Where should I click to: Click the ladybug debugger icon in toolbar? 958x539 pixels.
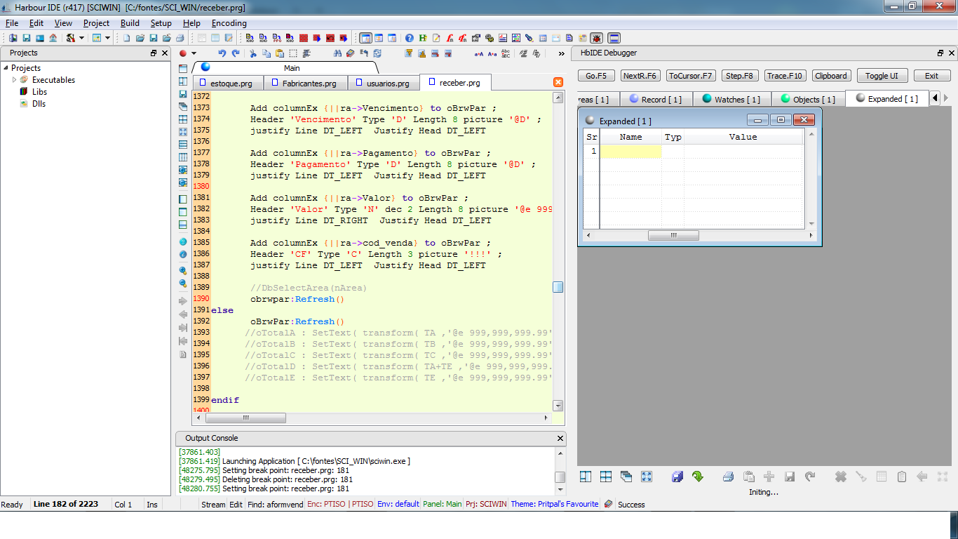click(596, 38)
